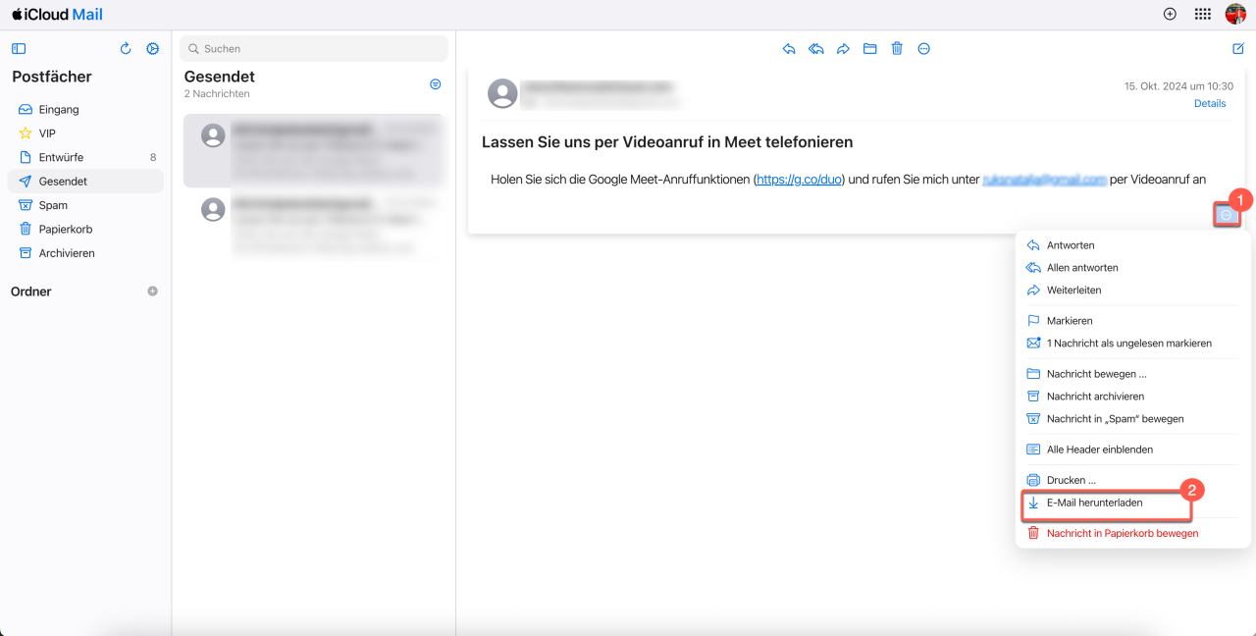Select the second sent message in list
Screen dimensions: 1256x636
click(x=313, y=225)
